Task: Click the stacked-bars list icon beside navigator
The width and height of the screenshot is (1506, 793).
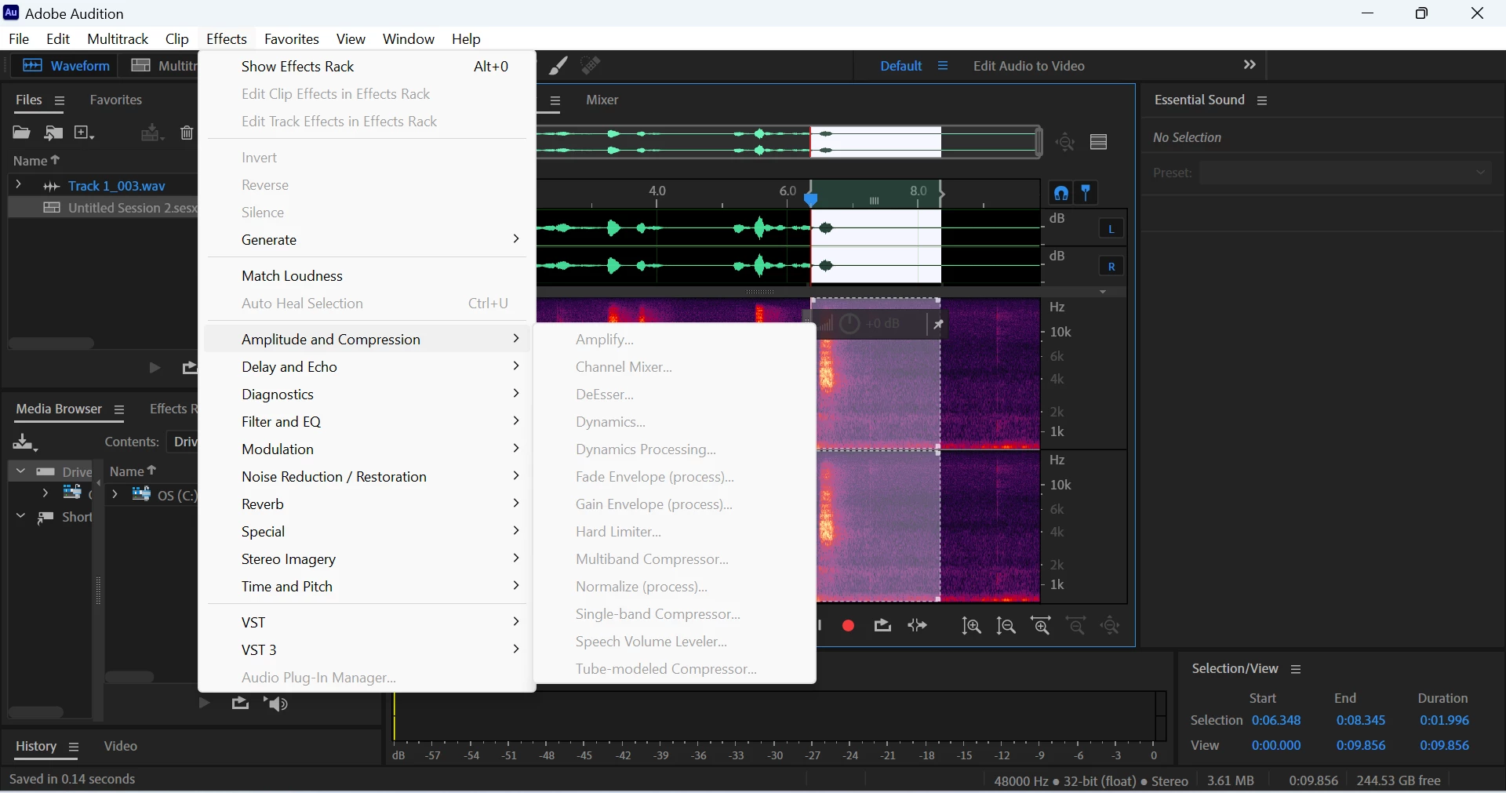Action: point(1100,143)
